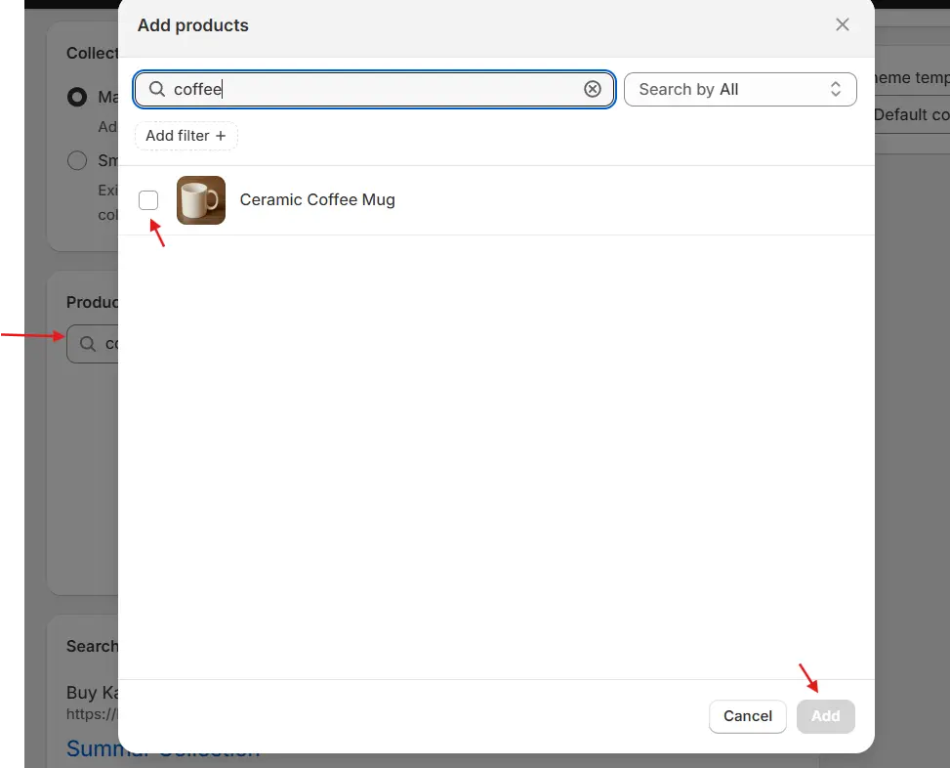Cancel adding products
Image resolution: width=950 pixels, height=768 pixels.
[x=747, y=716]
